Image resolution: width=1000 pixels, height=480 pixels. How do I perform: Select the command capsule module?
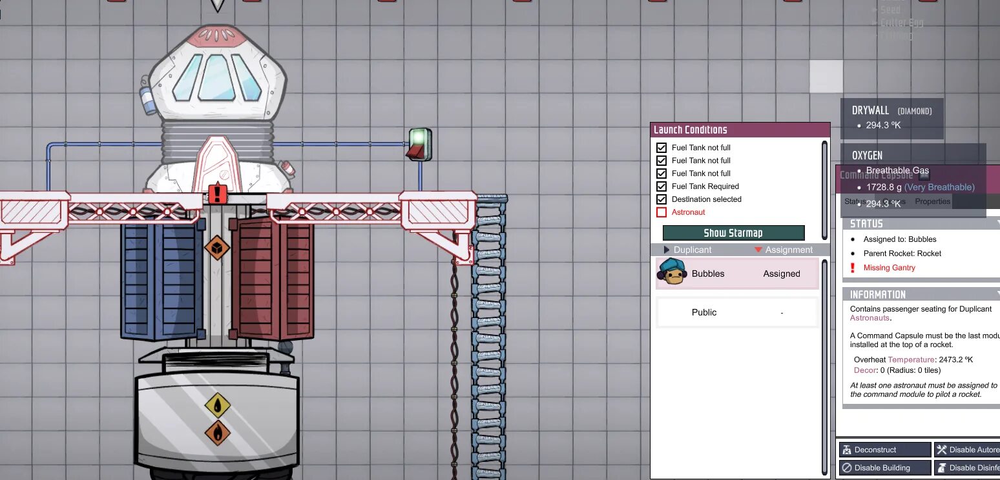[217, 110]
